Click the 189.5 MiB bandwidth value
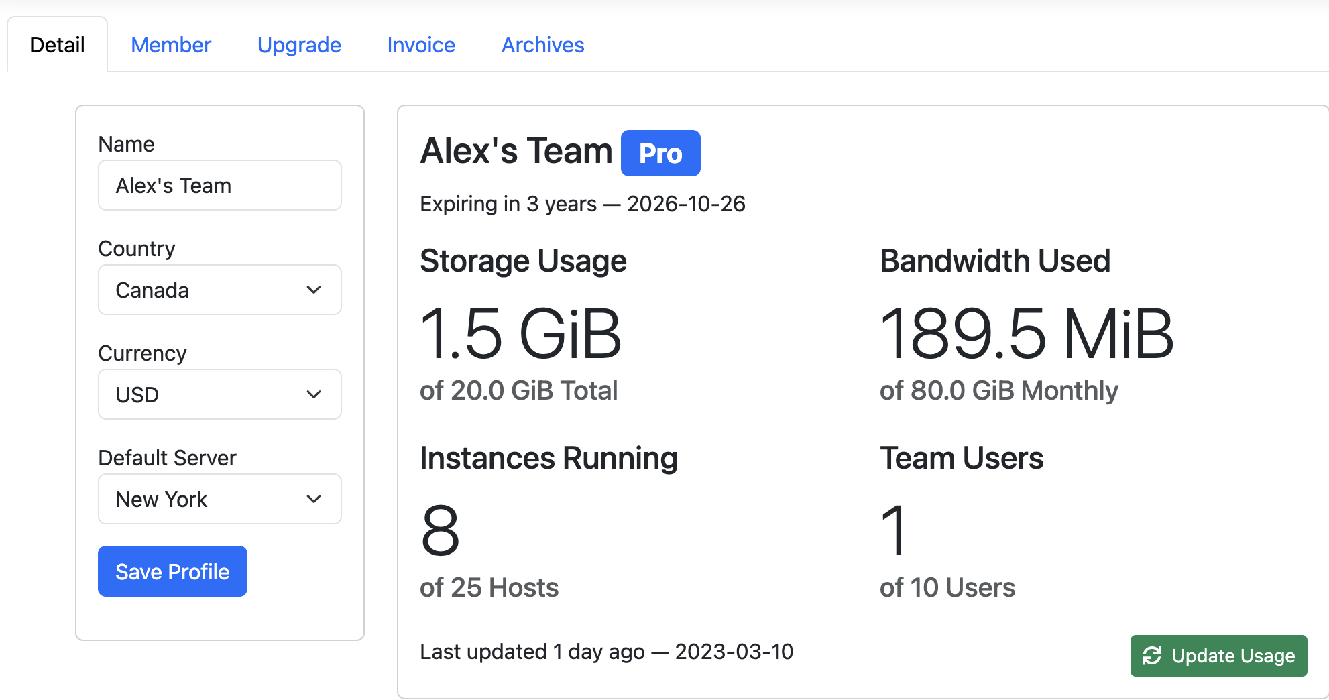The width and height of the screenshot is (1329, 700). click(x=1026, y=335)
